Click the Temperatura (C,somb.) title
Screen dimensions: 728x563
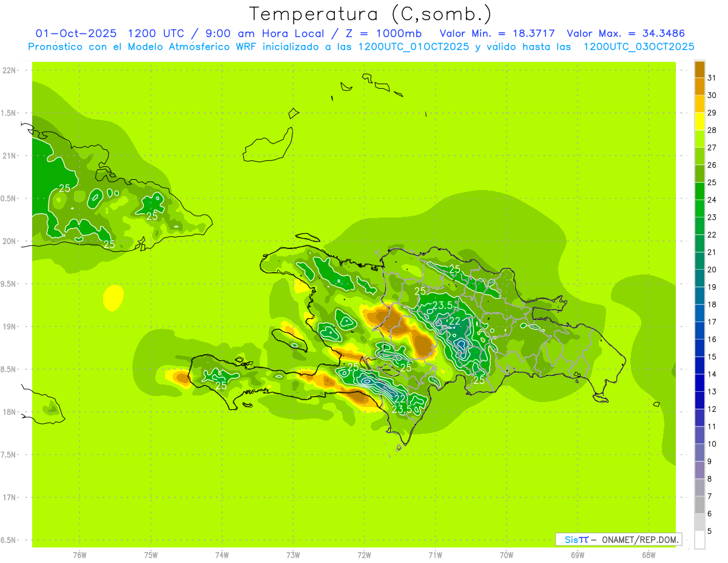370,14
